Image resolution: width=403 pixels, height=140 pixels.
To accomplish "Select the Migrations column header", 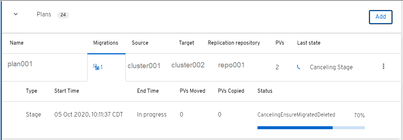I will pyautogui.click(x=106, y=43).
